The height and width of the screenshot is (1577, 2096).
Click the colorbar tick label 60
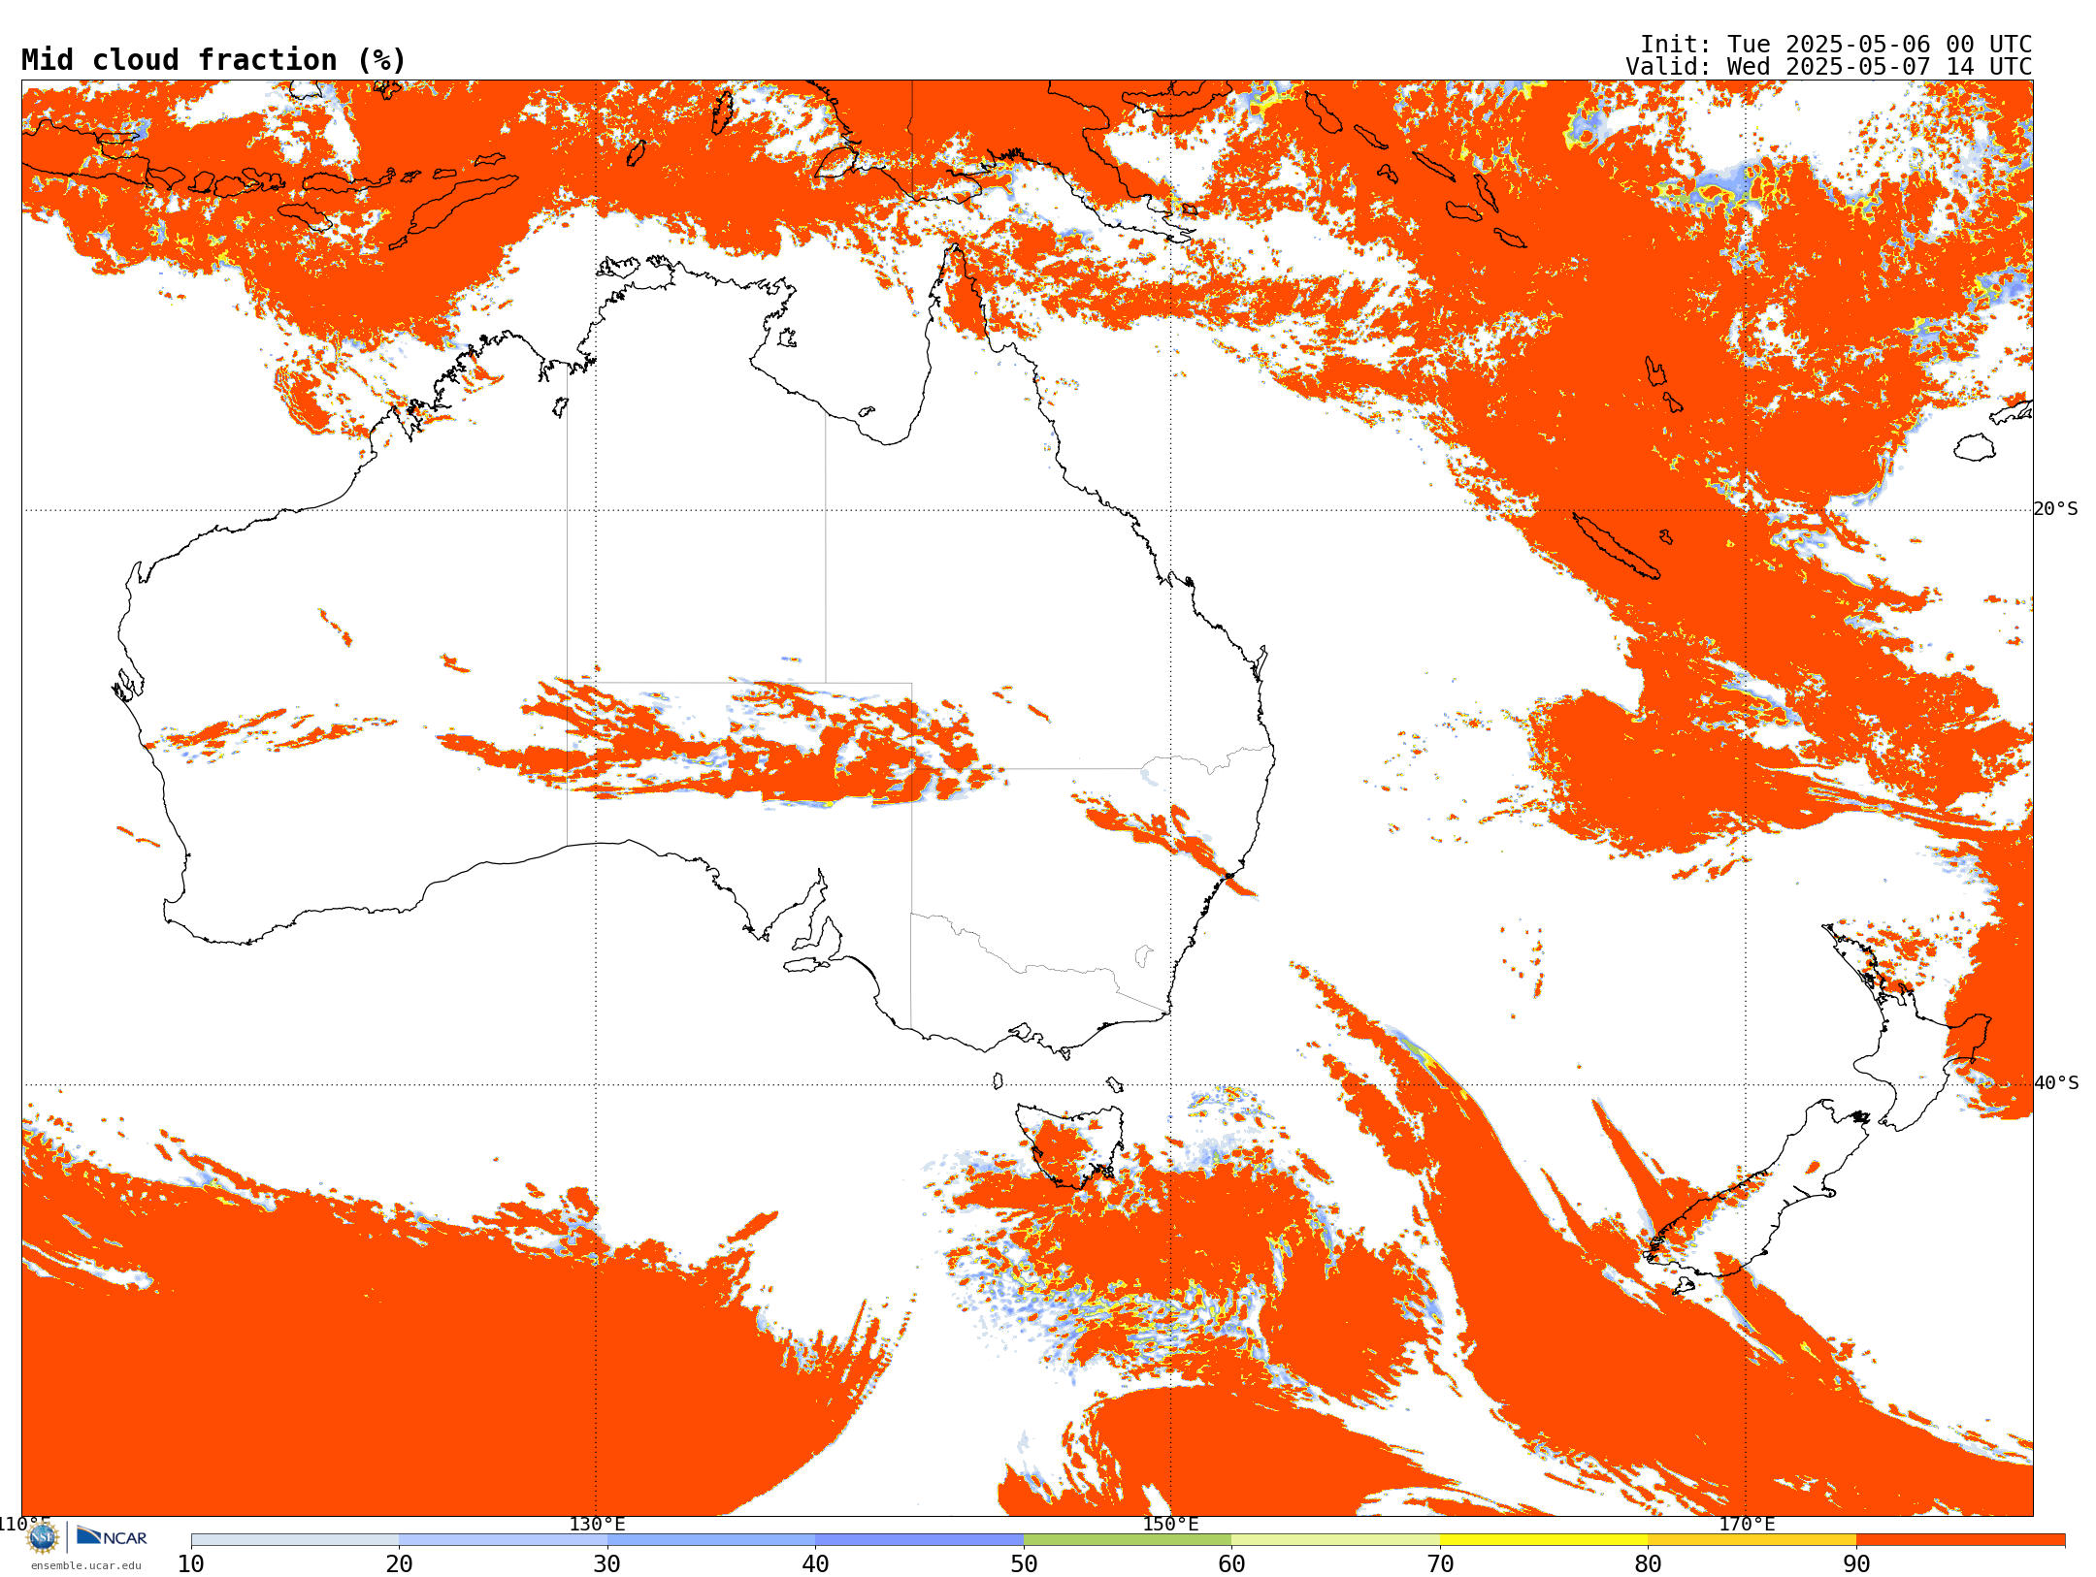coord(1231,1564)
